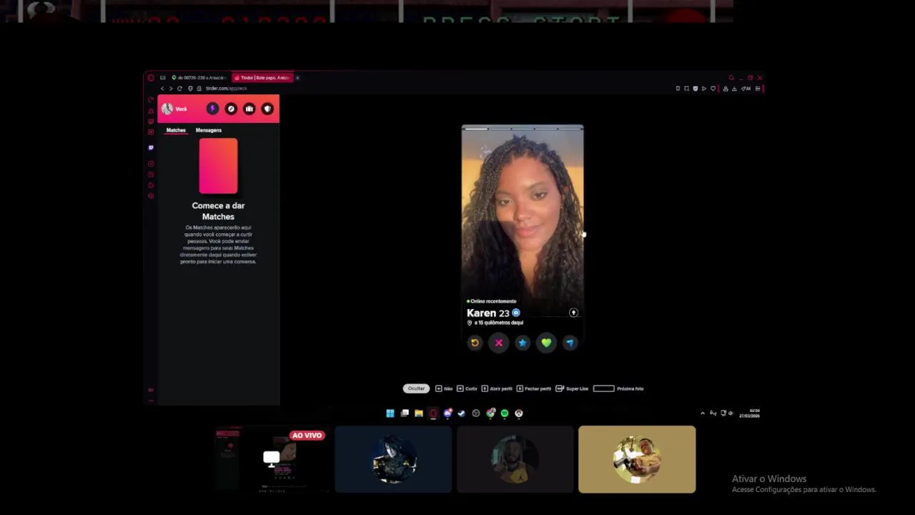Click the snapshot camera toolbar icon
Screen dimensions: 915x515
click(x=686, y=89)
